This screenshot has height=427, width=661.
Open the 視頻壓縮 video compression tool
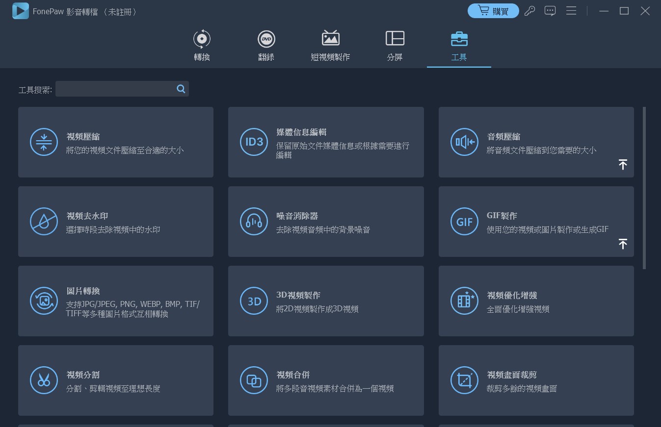coord(115,142)
